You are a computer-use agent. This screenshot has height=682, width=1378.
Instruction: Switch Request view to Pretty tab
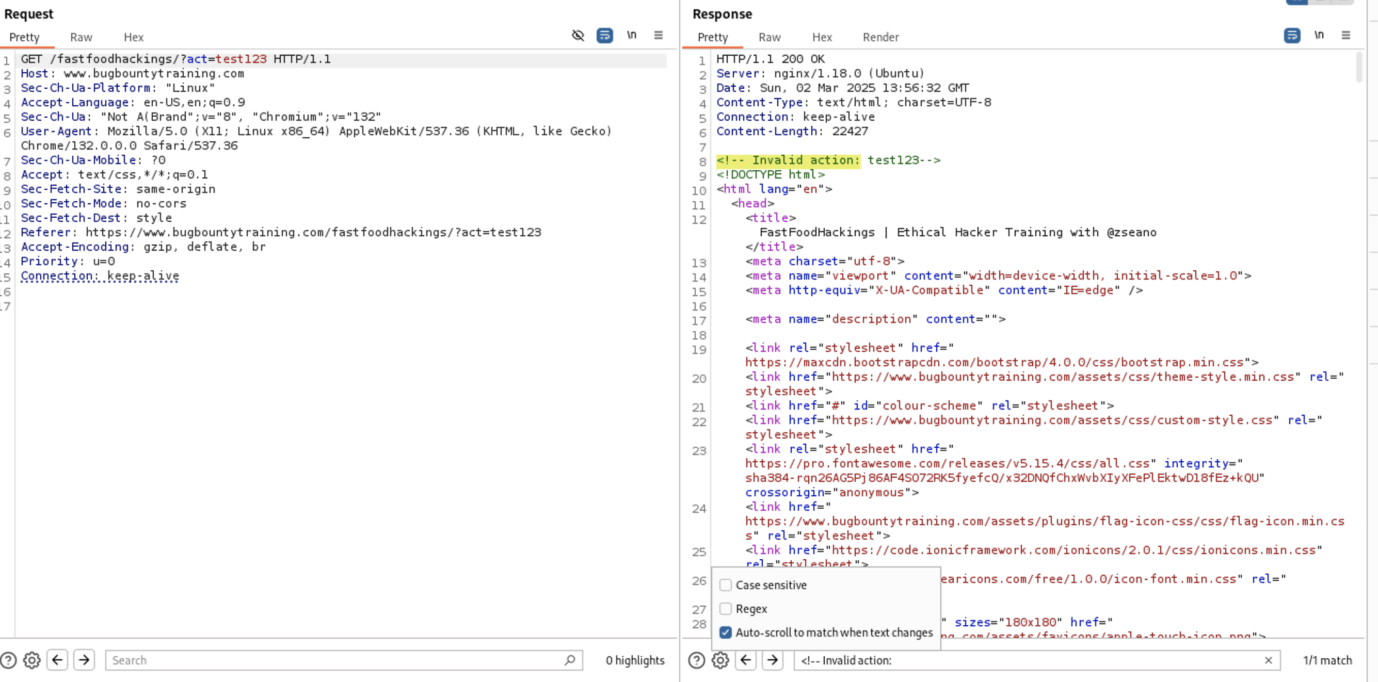24,37
